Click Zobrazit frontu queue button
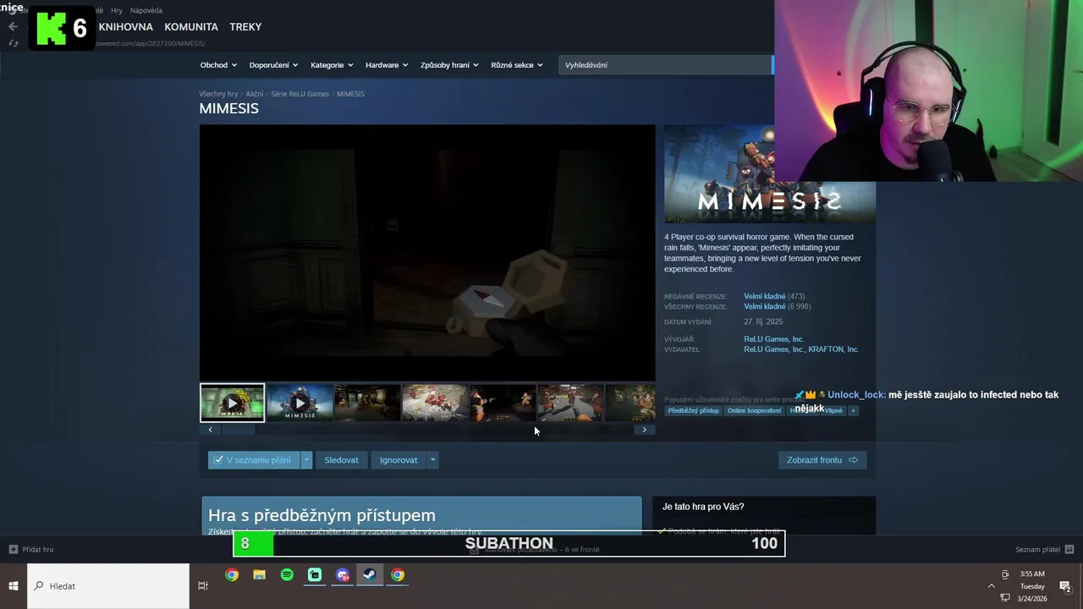The width and height of the screenshot is (1083, 609). click(x=822, y=460)
